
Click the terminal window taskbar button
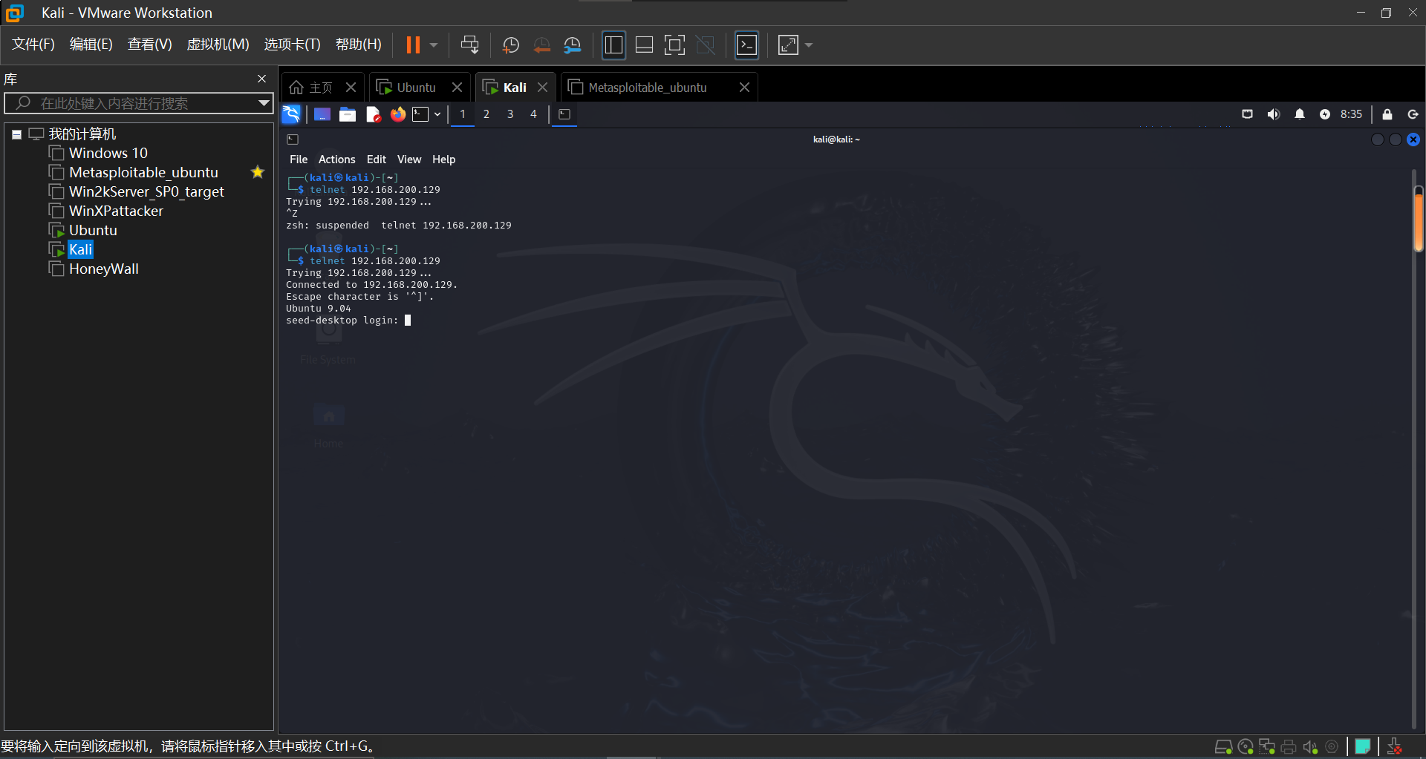pyautogui.click(x=564, y=114)
